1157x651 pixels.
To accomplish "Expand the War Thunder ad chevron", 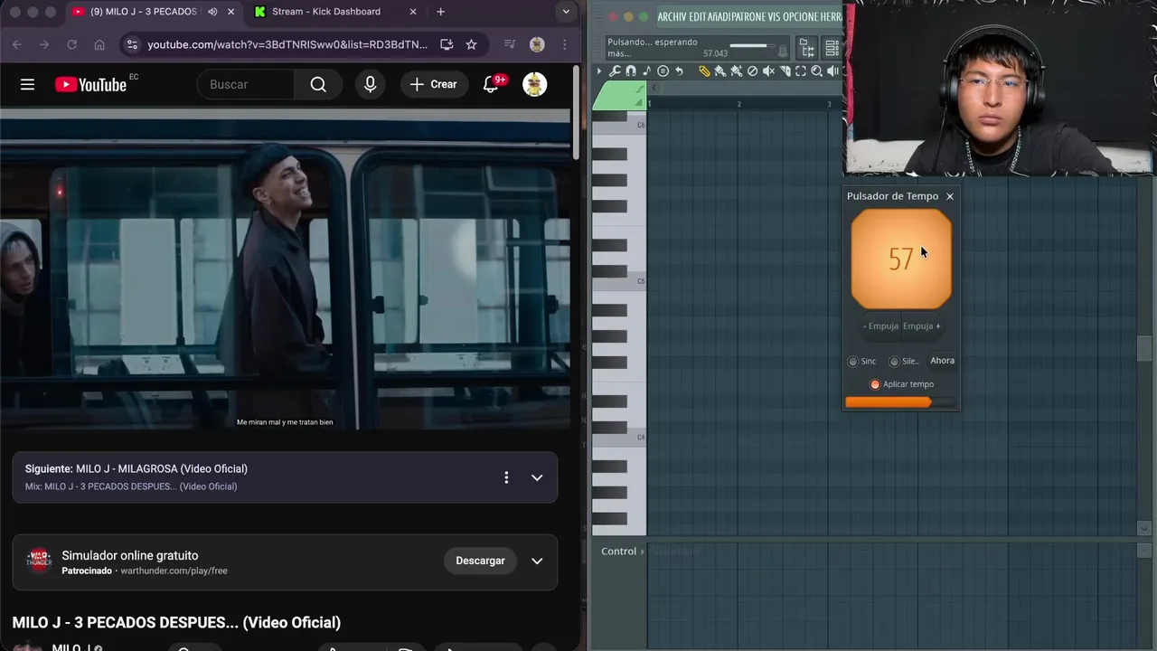I will tap(537, 561).
